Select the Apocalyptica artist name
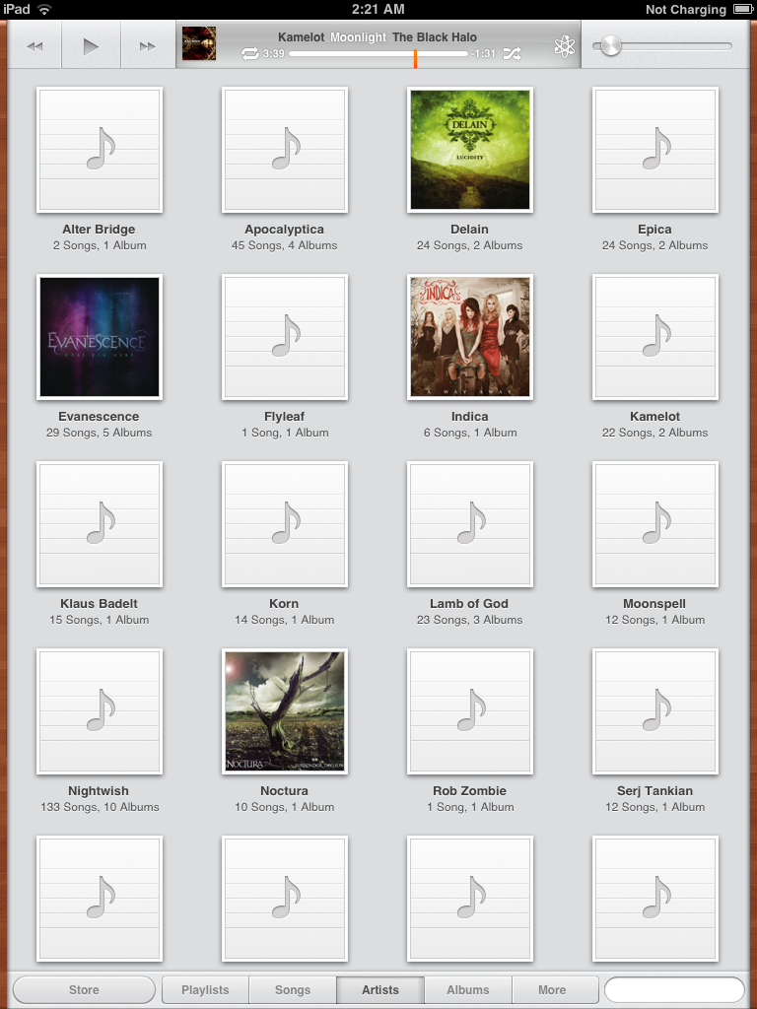The image size is (757, 1009). (284, 230)
